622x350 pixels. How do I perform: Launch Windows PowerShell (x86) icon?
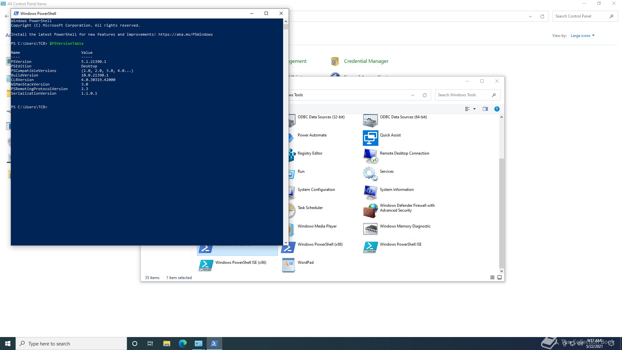288,248
